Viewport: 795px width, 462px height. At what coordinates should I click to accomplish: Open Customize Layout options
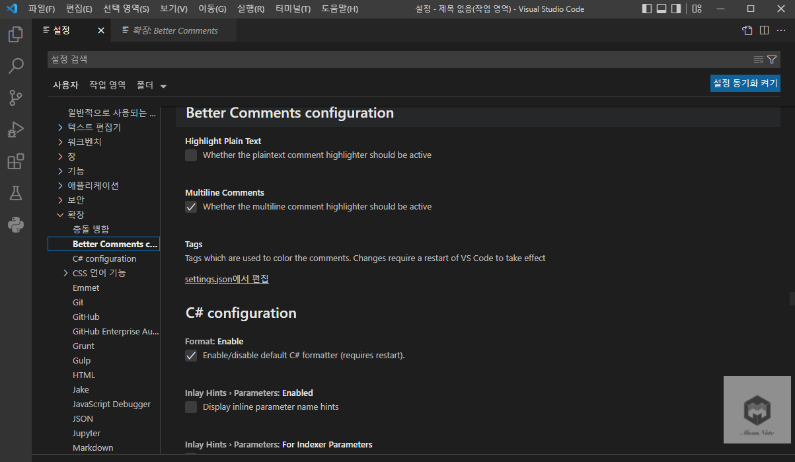point(697,9)
